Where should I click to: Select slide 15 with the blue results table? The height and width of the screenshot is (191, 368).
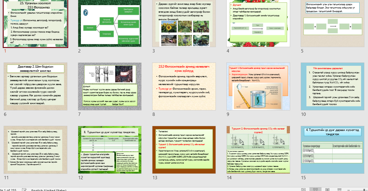(x=332, y=150)
